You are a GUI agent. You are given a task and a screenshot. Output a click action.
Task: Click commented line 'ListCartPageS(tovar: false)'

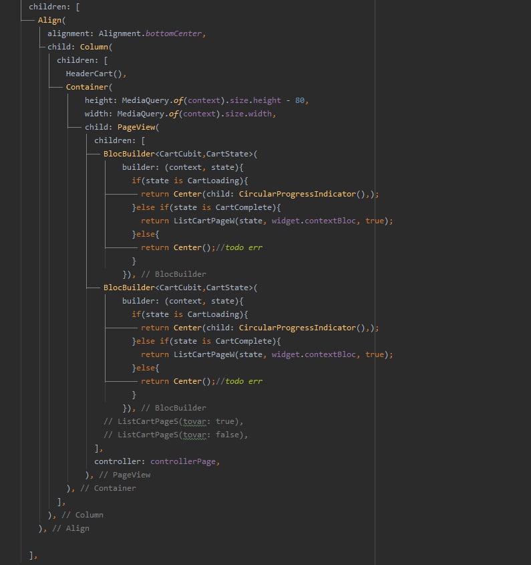(x=176, y=435)
